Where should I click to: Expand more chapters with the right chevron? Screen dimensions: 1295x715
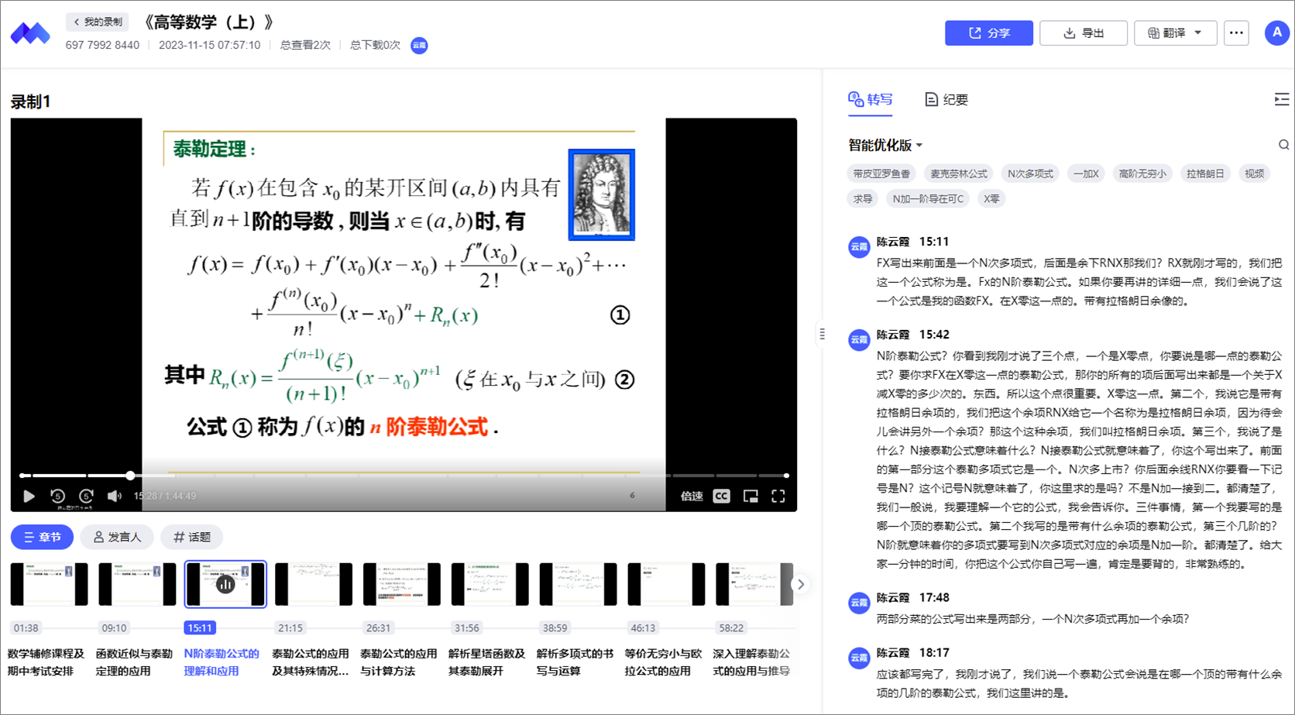coord(802,584)
